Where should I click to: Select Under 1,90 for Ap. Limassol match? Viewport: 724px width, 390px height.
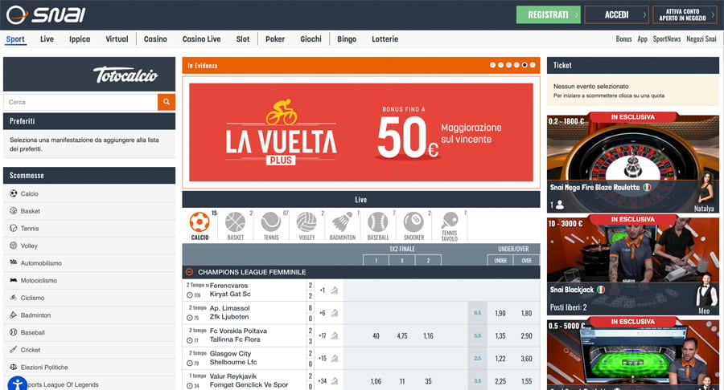pos(500,313)
